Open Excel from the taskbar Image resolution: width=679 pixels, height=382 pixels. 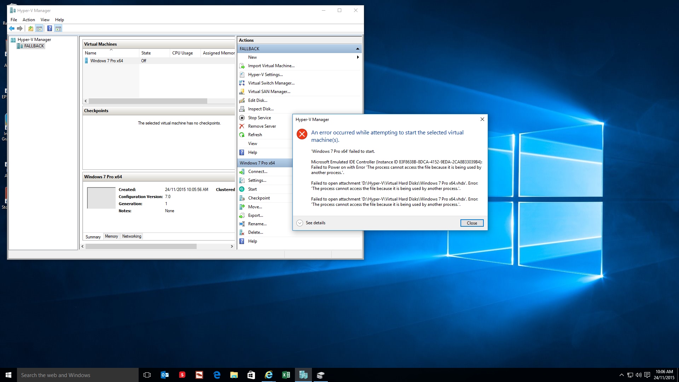coord(286,375)
